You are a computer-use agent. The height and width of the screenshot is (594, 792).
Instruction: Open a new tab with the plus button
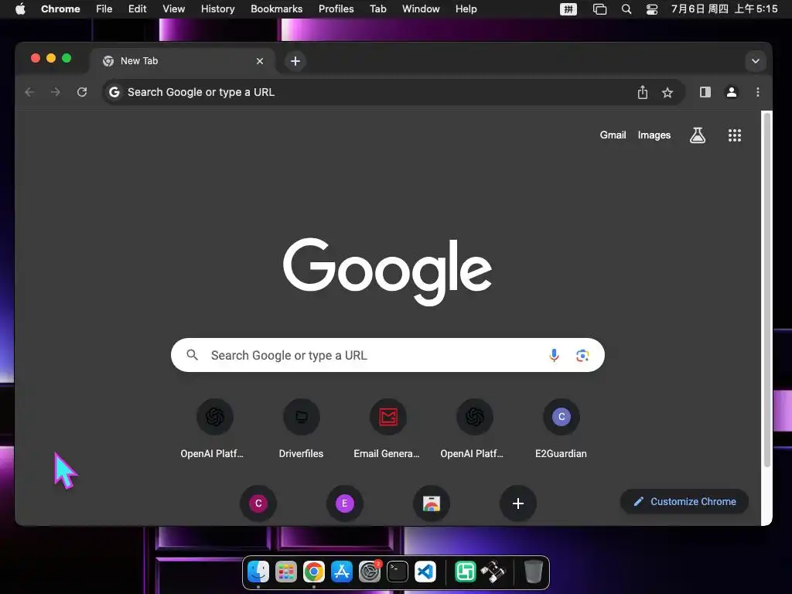pos(295,61)
